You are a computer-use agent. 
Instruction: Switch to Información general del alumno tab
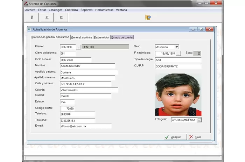[50, 37]
